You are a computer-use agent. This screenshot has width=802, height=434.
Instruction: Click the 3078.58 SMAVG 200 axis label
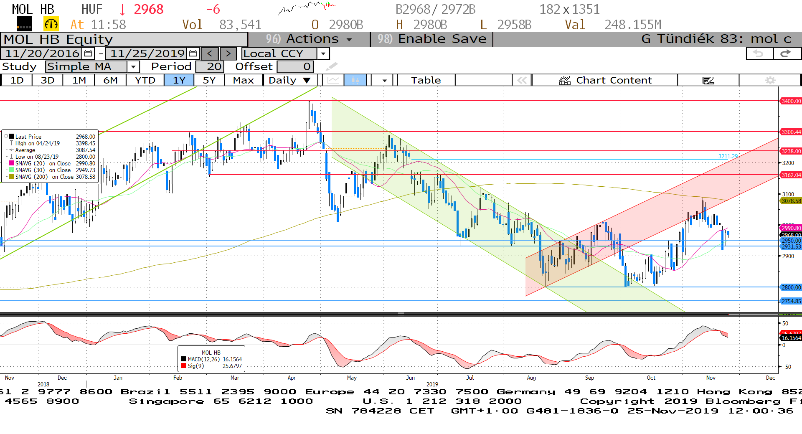point(791,201)
